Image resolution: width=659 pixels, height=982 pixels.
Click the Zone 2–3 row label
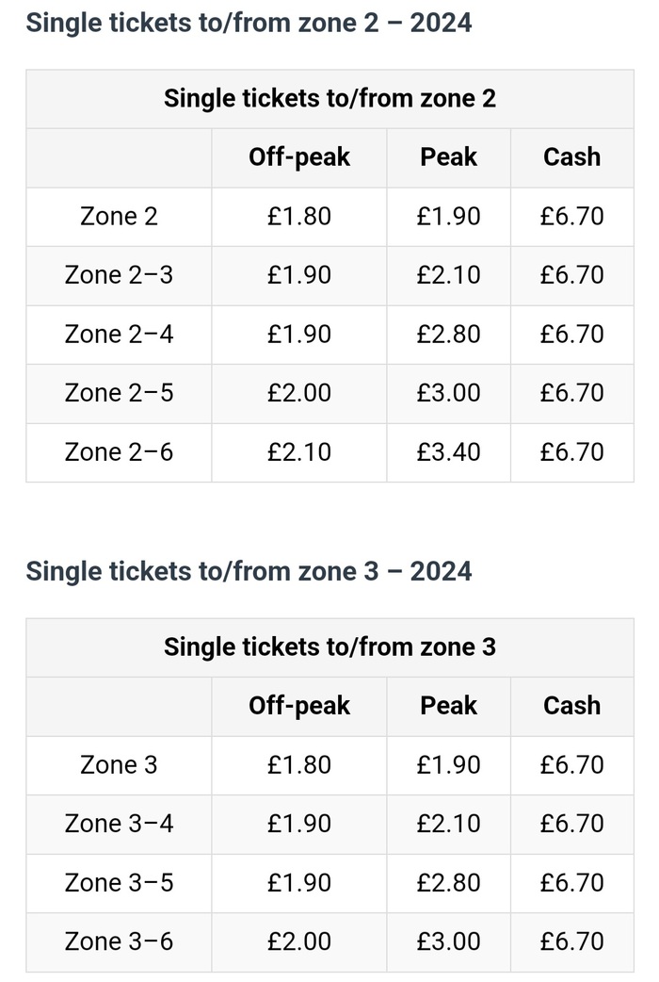(x=119, y=275)
